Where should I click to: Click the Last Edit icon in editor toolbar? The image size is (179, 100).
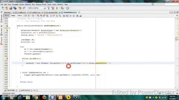pyautogui.click(x=26, y=16)
